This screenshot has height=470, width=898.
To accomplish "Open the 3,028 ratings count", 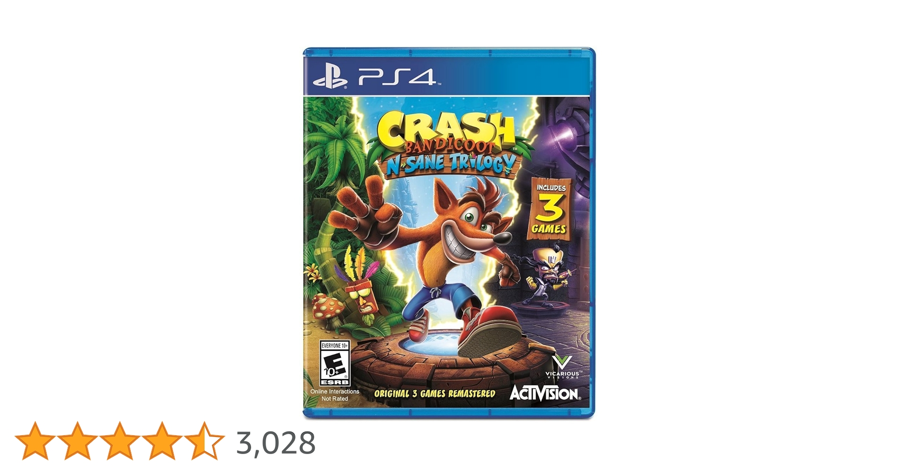I will point(276,443).
